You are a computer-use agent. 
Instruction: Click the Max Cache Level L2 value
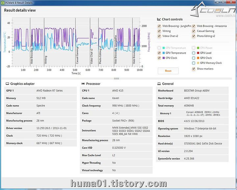(114, 155)
